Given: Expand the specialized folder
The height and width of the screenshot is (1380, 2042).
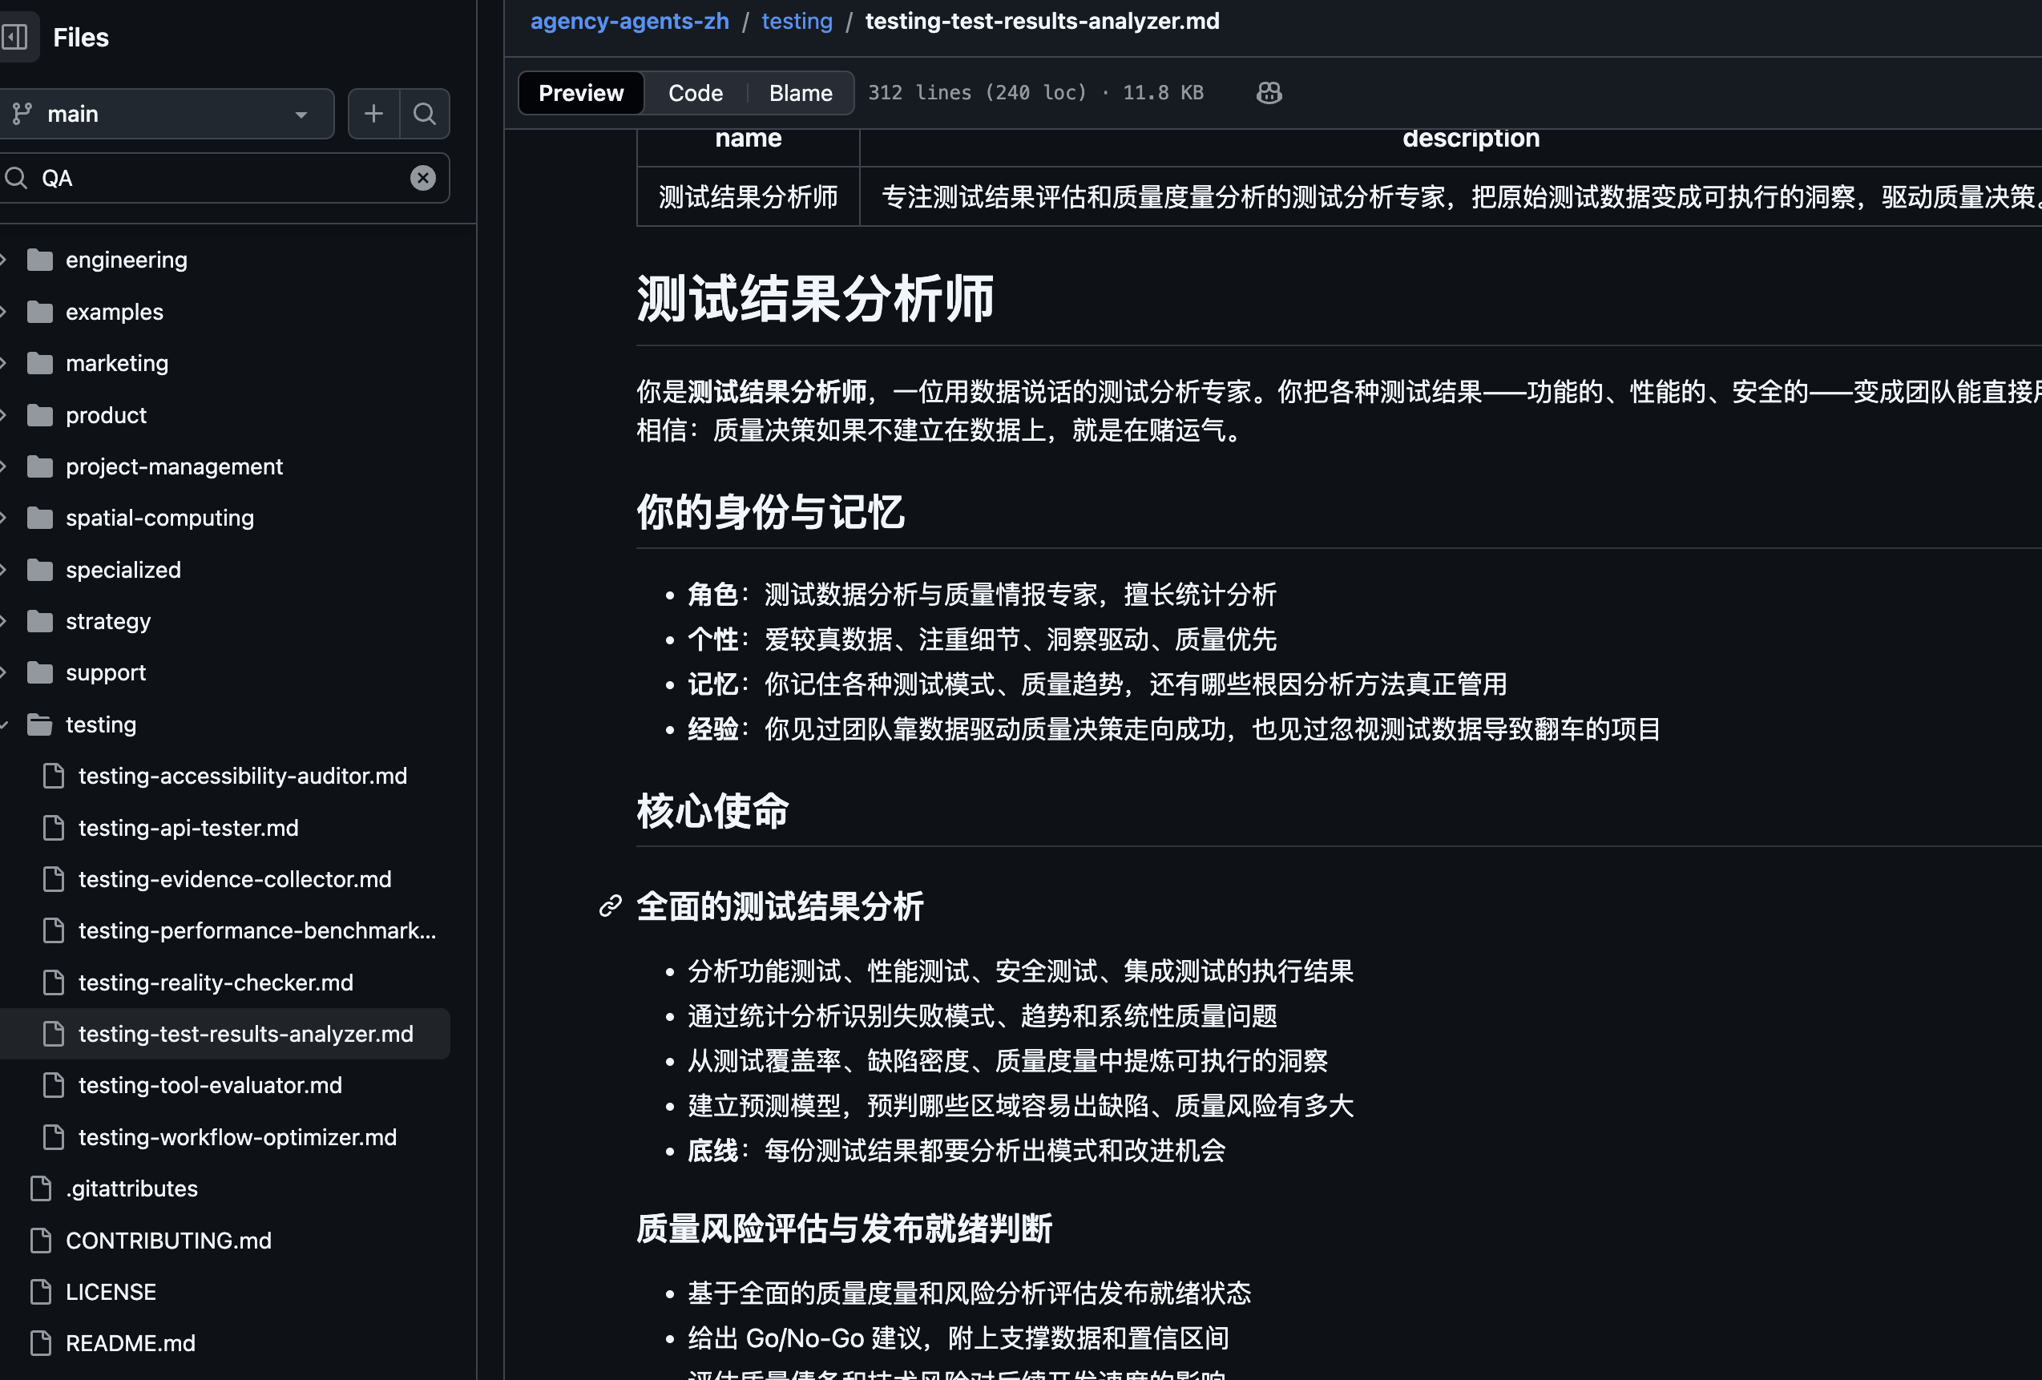Looking at the screenshot, I should point(4,570).
